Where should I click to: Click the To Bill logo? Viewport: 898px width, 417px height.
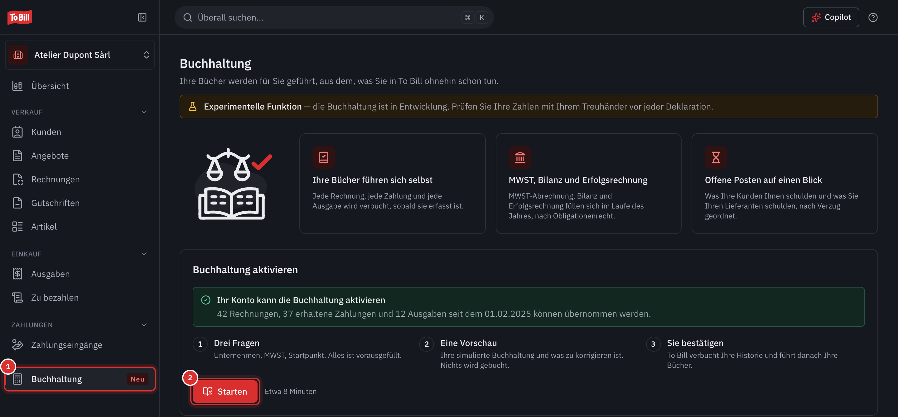(x=20, y=17)
